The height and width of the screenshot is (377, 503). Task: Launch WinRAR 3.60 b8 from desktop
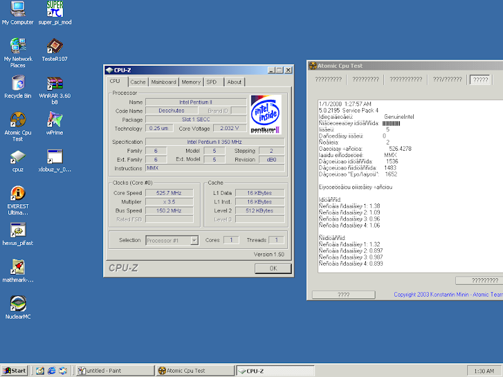(x=55, y=83)
